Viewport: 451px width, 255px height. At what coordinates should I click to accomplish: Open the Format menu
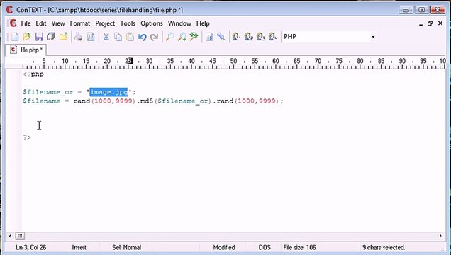[80, 23]
